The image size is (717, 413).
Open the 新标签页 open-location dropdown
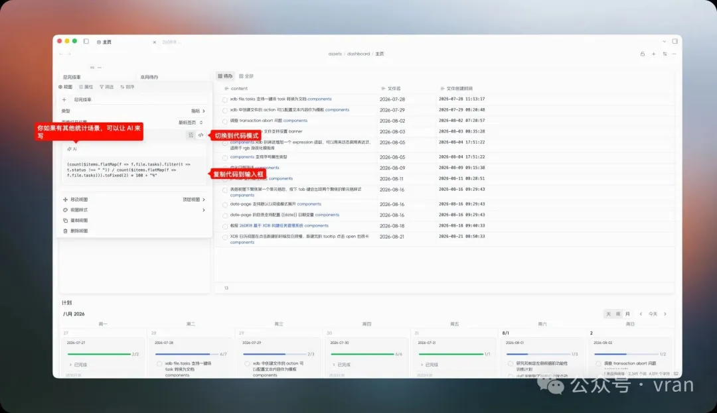point(191,122)
